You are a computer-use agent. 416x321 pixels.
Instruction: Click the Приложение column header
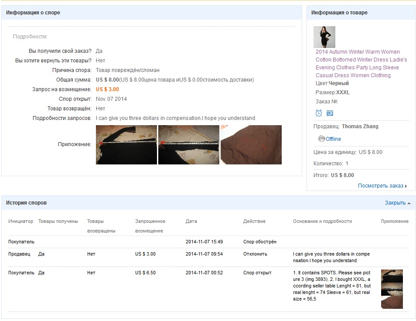(x=395, y=221)
